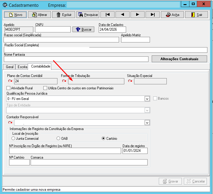Image resolution: width=213 pixels, height=194 pixels.
Task: Click Plano de Contas Contábil field
Action: 36,81
